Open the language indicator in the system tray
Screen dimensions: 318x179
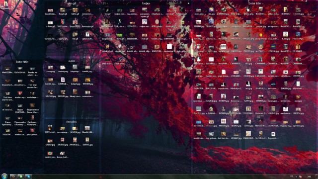click(292, 176)
